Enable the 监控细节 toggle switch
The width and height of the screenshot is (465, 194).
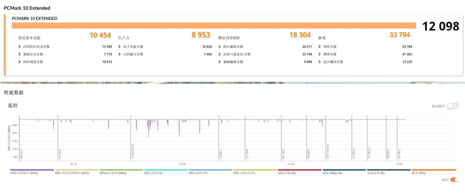[453, 106]
